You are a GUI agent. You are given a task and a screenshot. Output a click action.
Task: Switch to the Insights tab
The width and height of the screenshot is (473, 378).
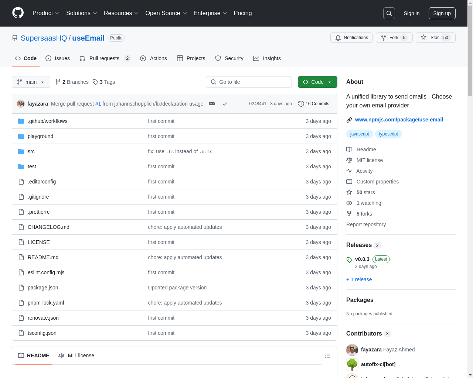point(267,58)
